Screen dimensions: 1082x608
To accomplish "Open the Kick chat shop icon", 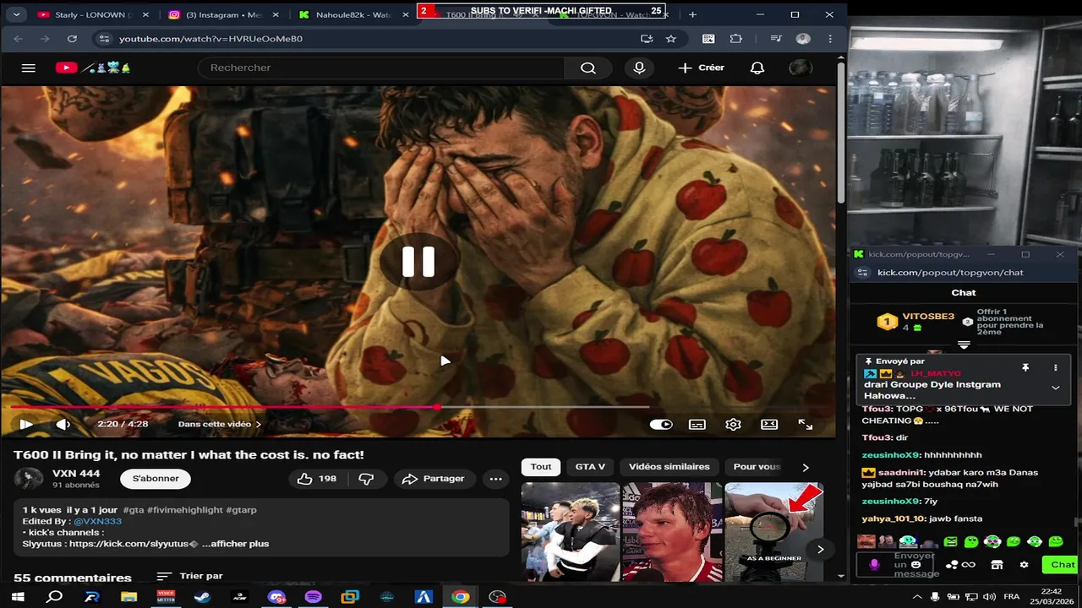I will [x=997, y=565].
